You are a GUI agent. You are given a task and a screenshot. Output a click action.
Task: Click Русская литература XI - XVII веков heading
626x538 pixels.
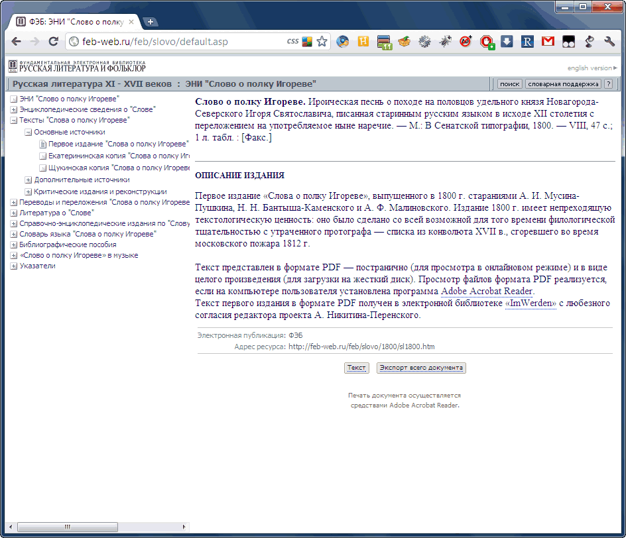(x=92, y=83)
